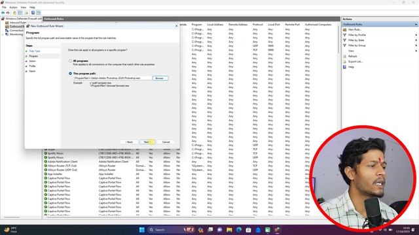Open File Explorer from the taskbar
419x235 pixels.
point(229,230)
